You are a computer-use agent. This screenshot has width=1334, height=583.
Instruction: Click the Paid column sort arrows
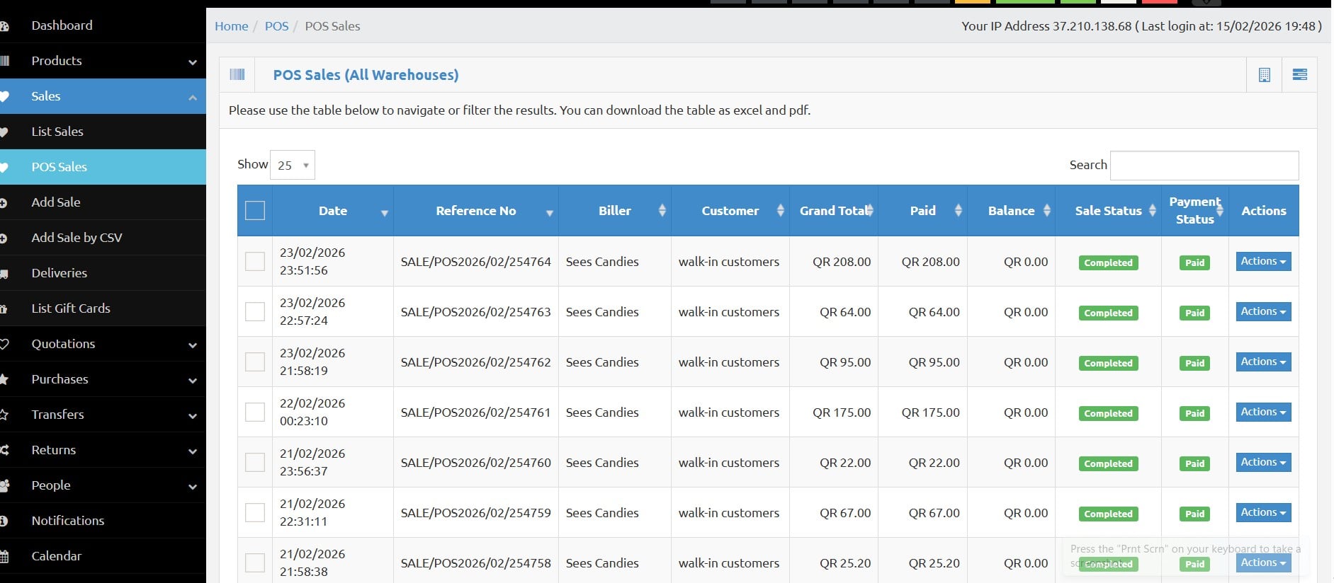click(x=958, y=210)
